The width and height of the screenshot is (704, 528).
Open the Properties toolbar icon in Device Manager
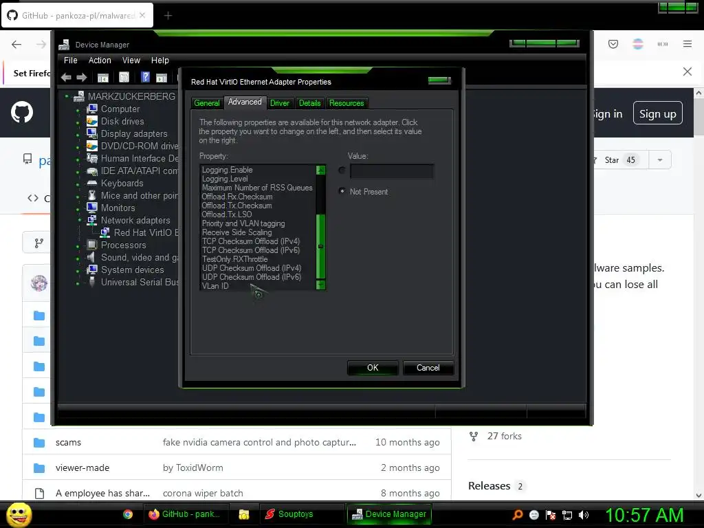point(124,77)
